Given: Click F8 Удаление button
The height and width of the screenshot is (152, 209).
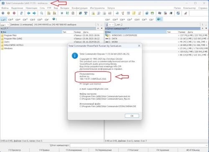Looking at the screenshot, I should (x=163, y=150).
